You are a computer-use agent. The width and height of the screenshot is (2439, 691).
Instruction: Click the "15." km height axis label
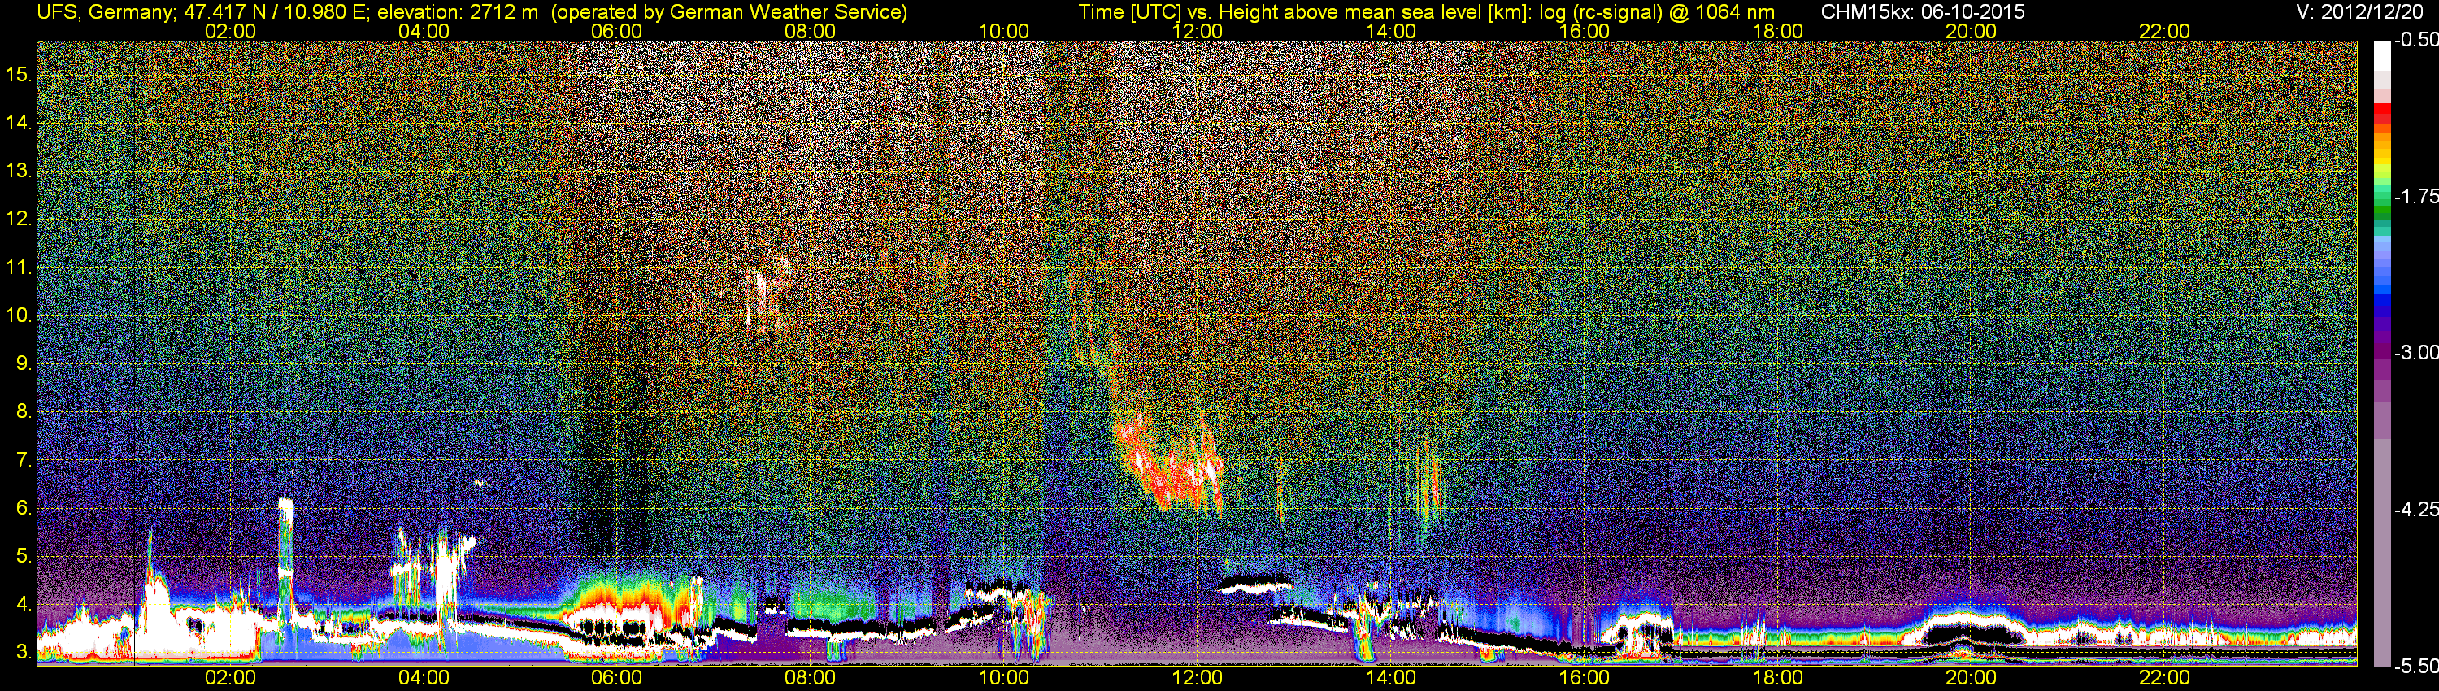tap(19, 74)
